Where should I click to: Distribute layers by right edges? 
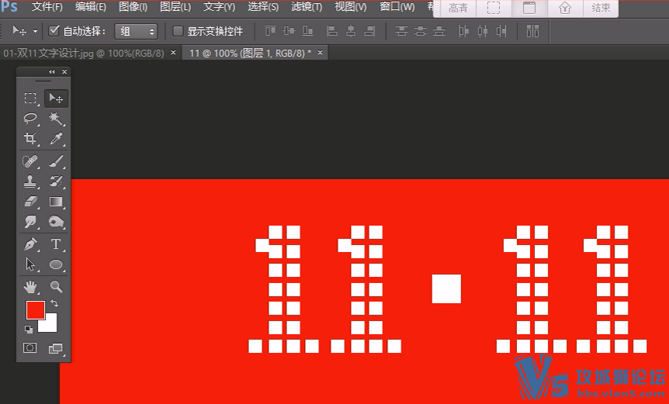coord(501,31)
